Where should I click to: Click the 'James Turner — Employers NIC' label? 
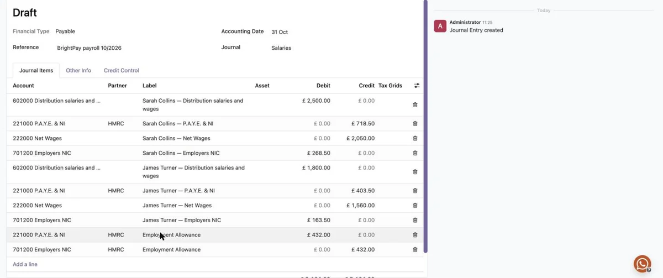(x=182, y=220)
